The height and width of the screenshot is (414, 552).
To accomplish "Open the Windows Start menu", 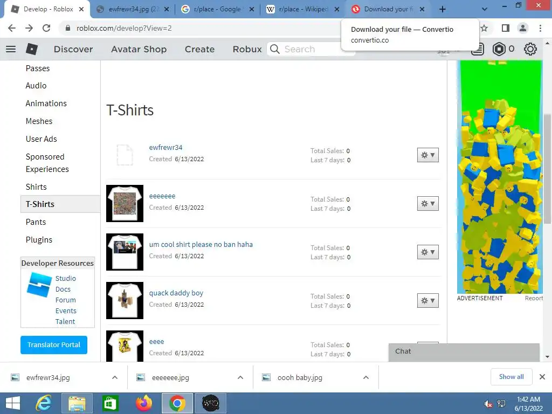I will [x=13, y=403].
